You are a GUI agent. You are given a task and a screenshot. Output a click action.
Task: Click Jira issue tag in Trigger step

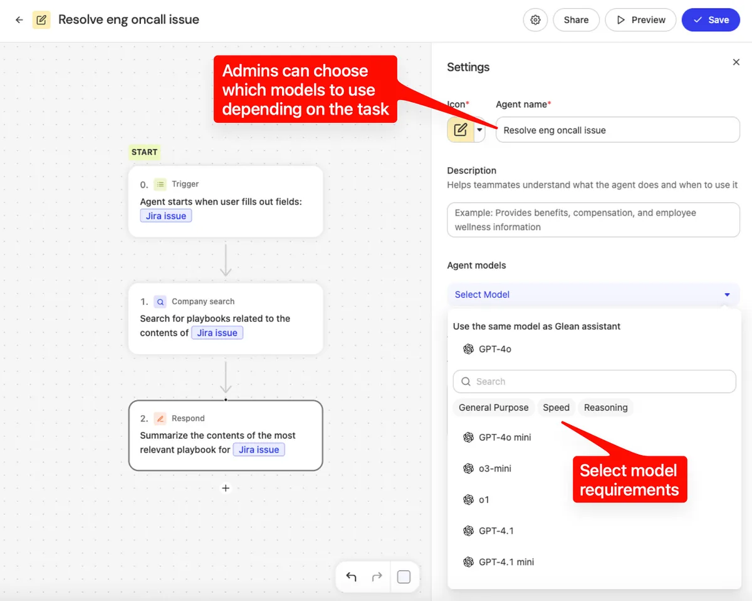166,216
